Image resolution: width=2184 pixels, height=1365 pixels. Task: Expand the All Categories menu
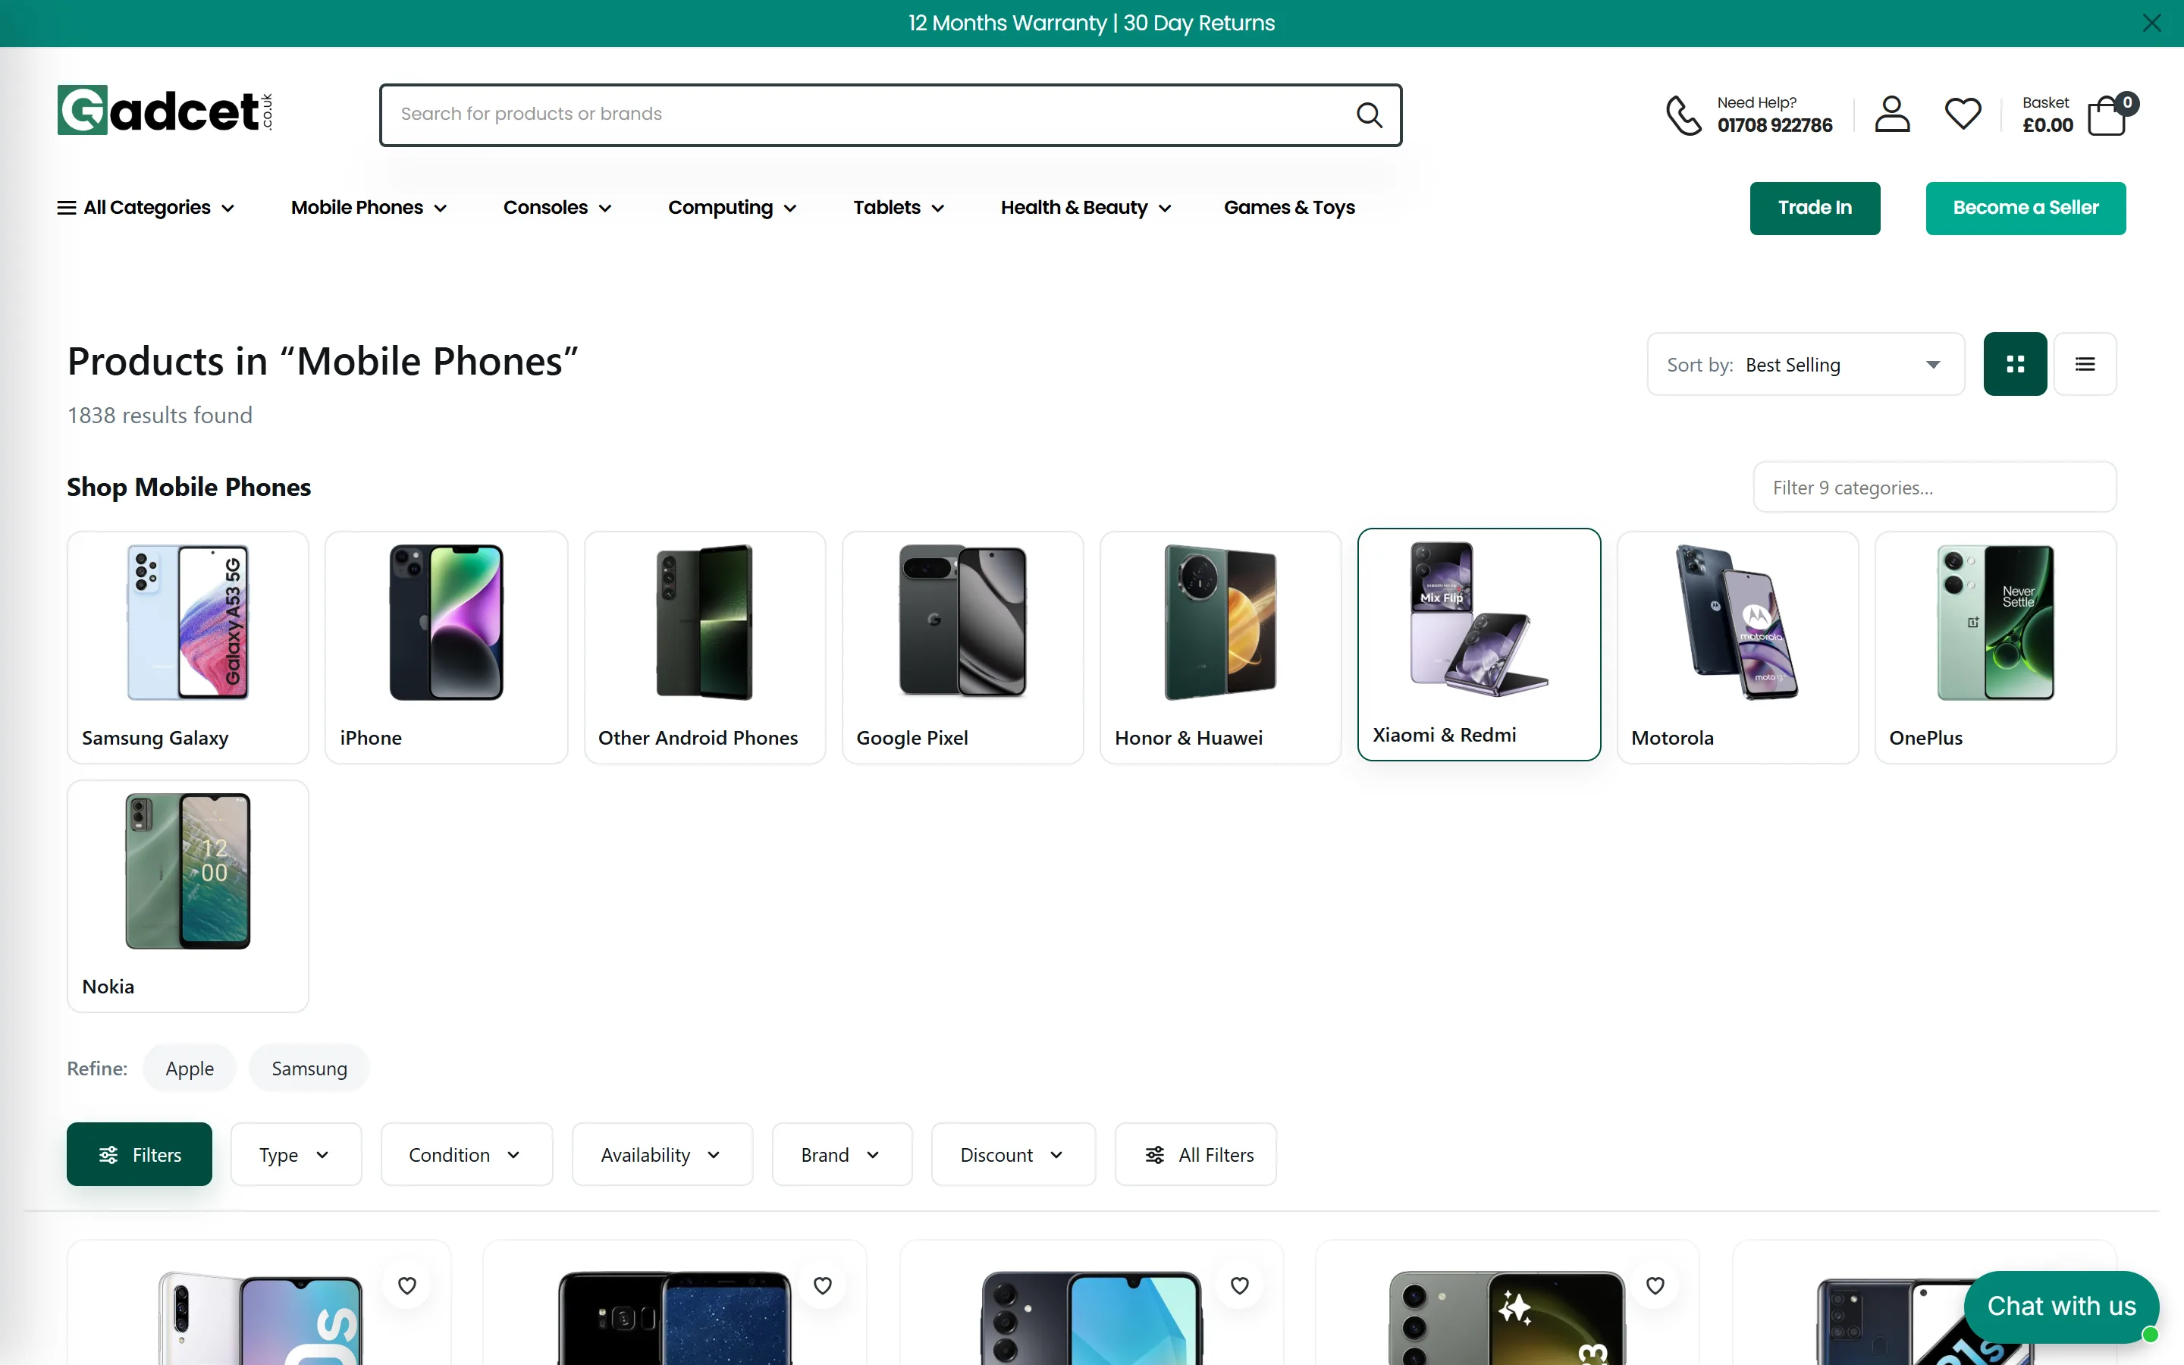click(x=146, y=208)
